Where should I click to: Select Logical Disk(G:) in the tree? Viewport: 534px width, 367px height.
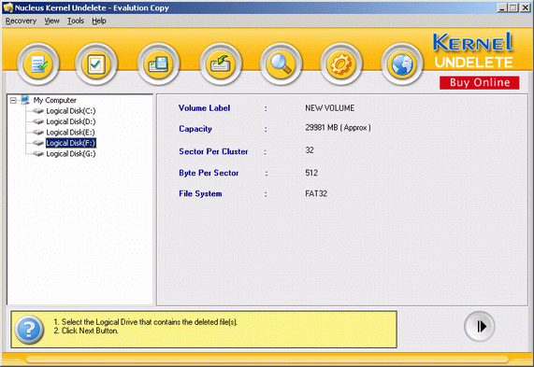pyautogui.click(x=71, y=154)
